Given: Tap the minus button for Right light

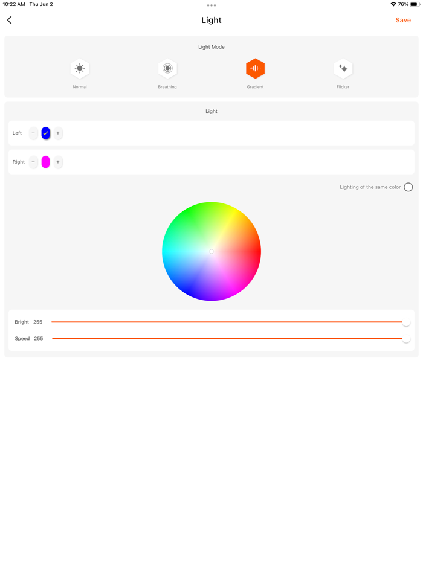Looking at the screenshot, I should pos(33,162).
